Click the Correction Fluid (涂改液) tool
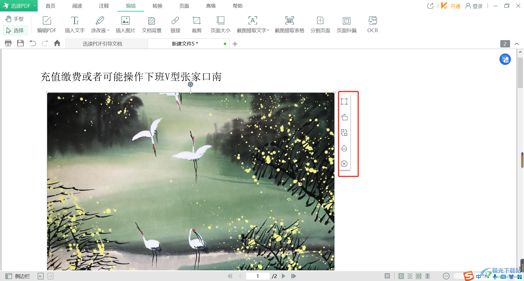The image size is (524, 281). (99, 25)
